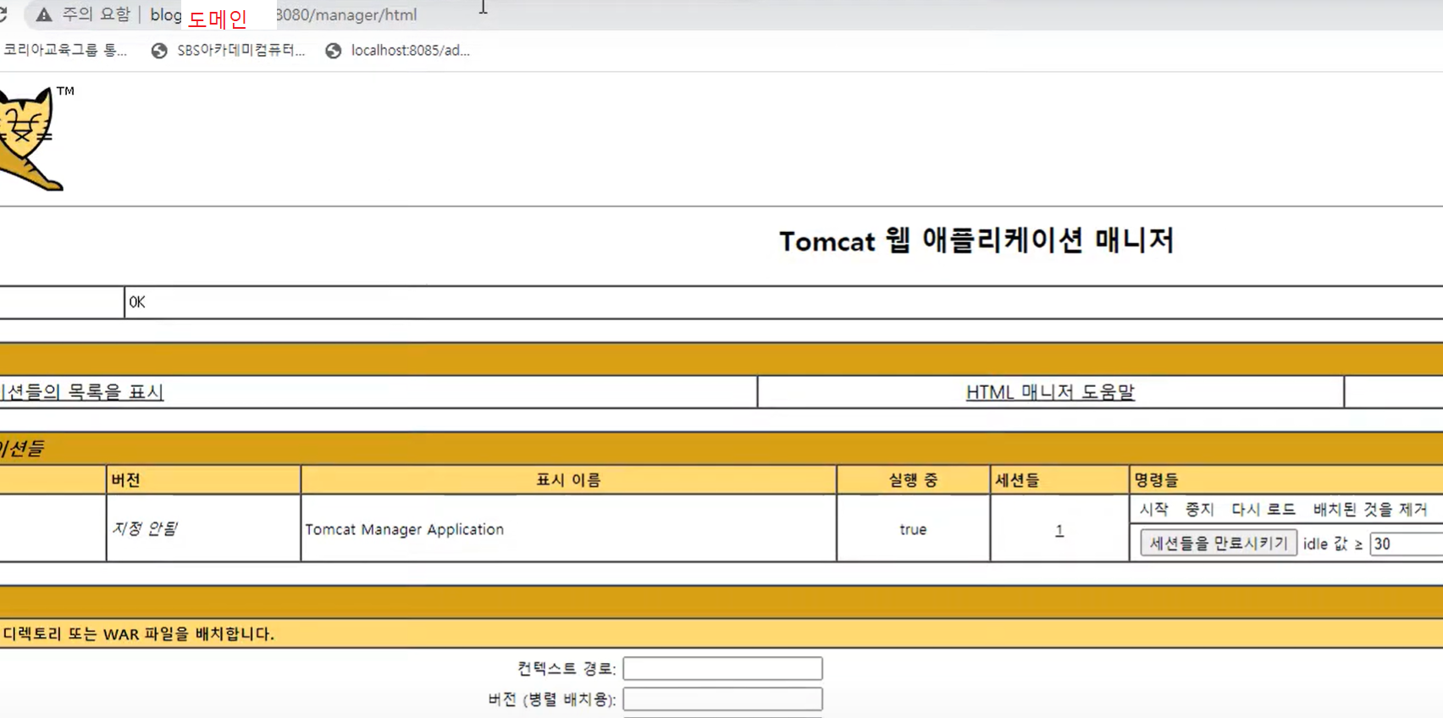Click the Tomcat Manager Application name cell
The width and height of the screenshot is (1443, 718).
pyautogui.click(x=568, y=528)
